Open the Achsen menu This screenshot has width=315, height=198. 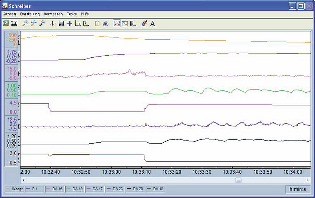9,14
